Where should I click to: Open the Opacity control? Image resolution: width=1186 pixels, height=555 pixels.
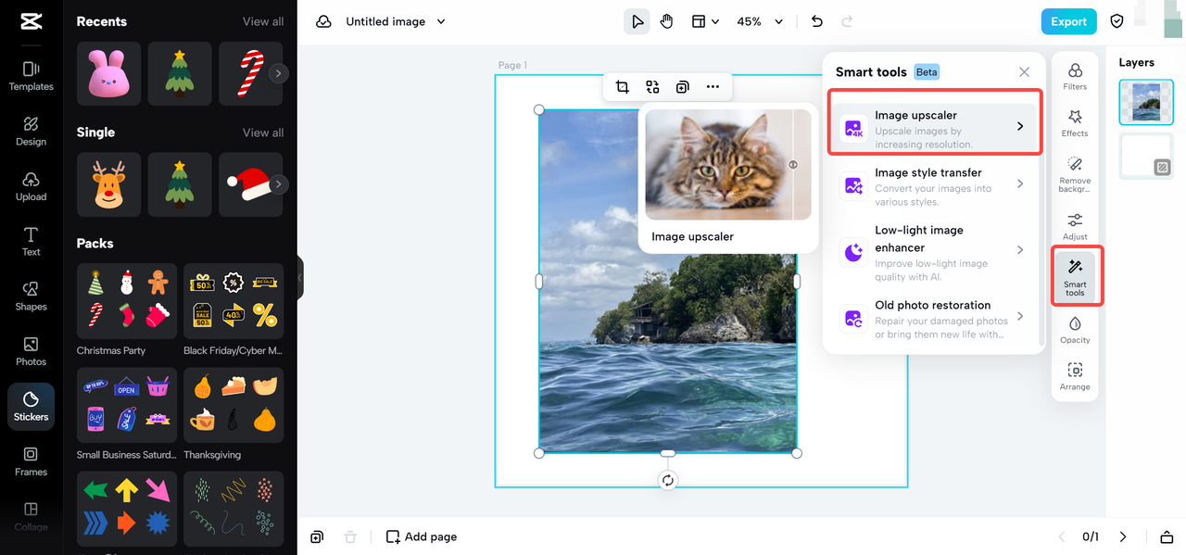[1075, 330]
